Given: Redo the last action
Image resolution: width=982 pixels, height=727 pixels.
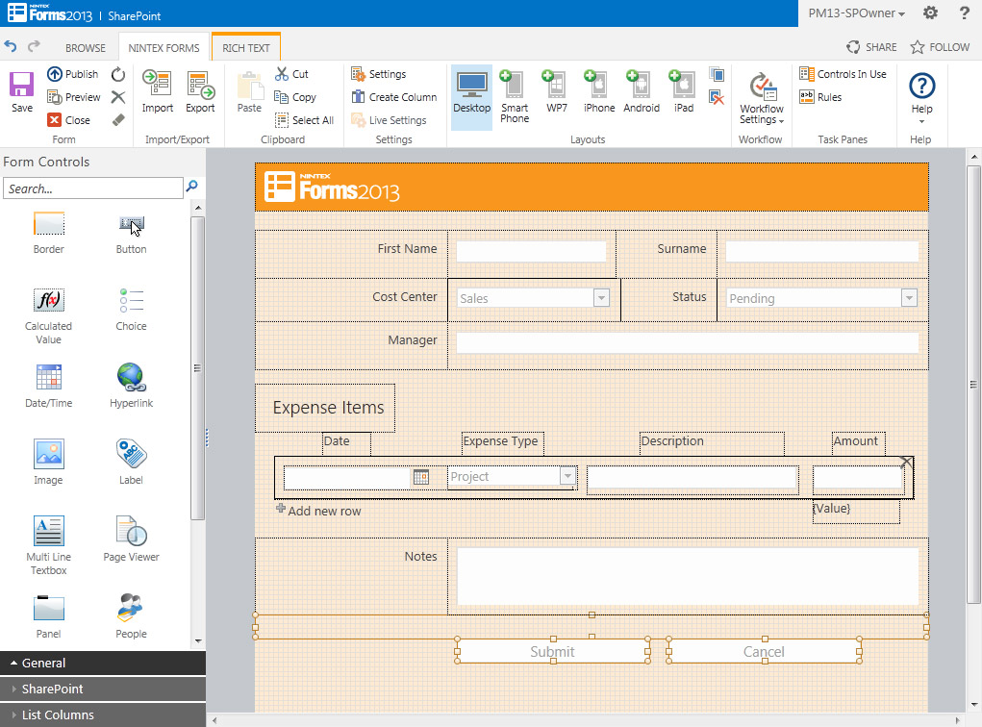Looking at the screenshot, I should click(34, 46).
